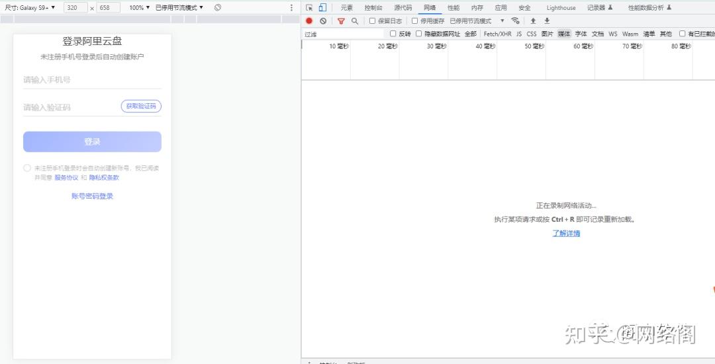Filter requests by Wasm
The image size is (715, 364).
click(630, 34)
